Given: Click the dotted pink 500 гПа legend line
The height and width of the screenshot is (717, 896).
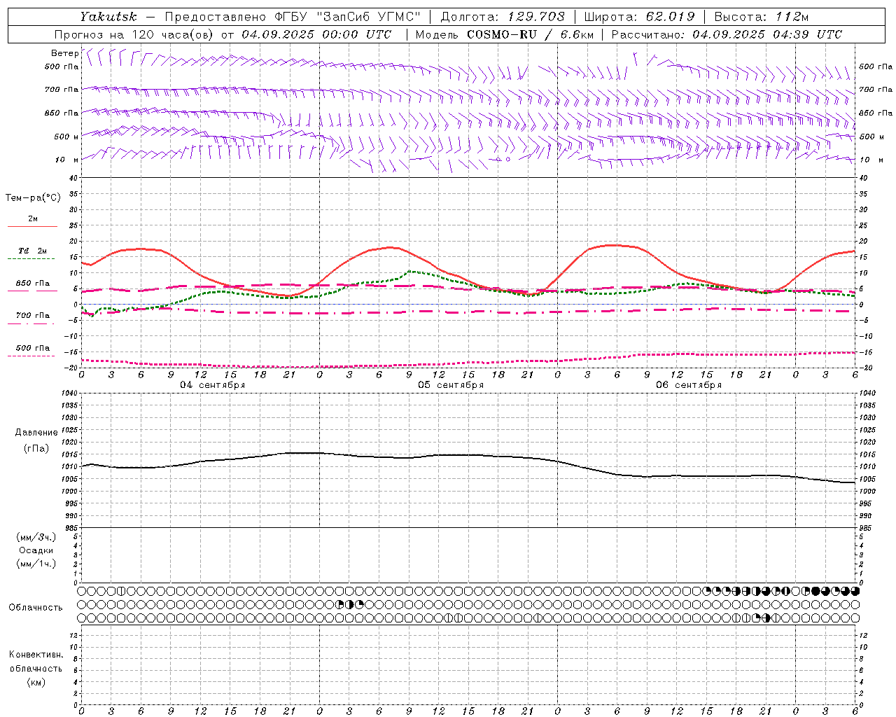Looking at the screenshot, I should pos(31,356).
